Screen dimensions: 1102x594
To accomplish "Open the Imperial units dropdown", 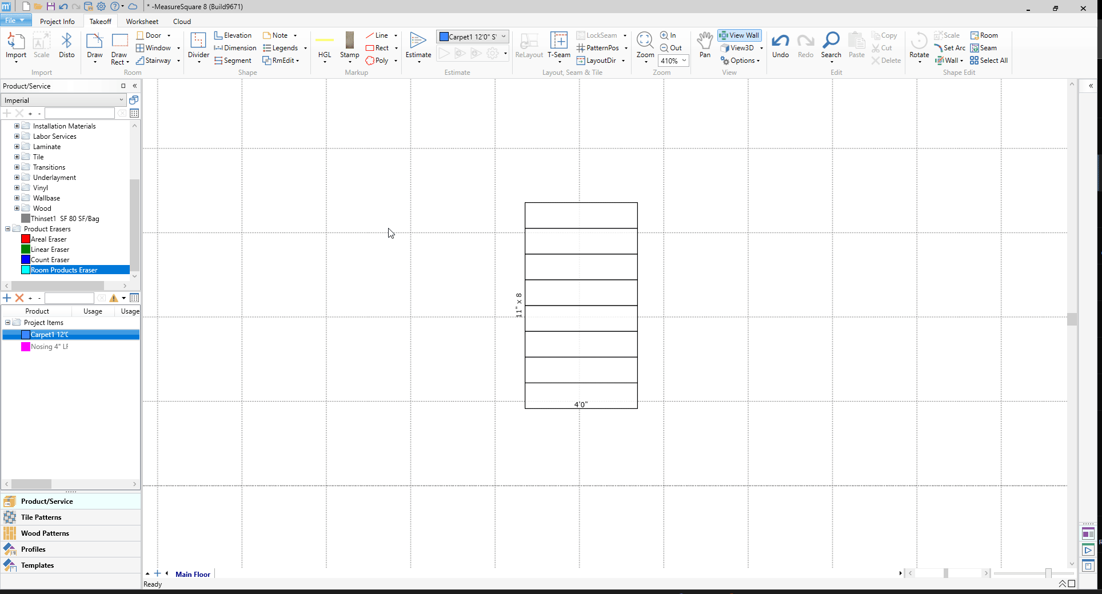I will tap(63, 100).
